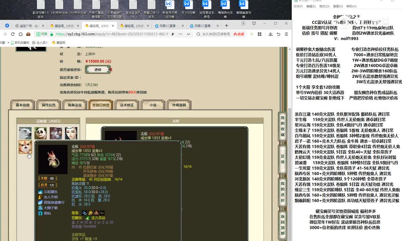Select the female character summon thumbnail
Image resolution: width=402 pixels, height=241 pixels.
click(71, 133)
